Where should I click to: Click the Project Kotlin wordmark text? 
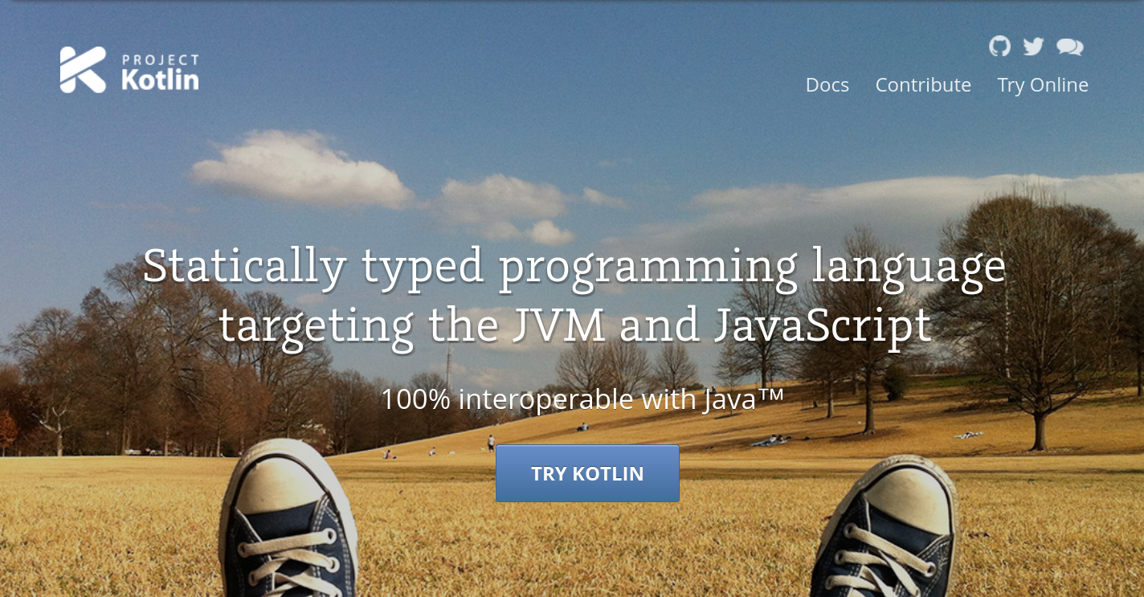pyautogui.click(x=160, y=80)
